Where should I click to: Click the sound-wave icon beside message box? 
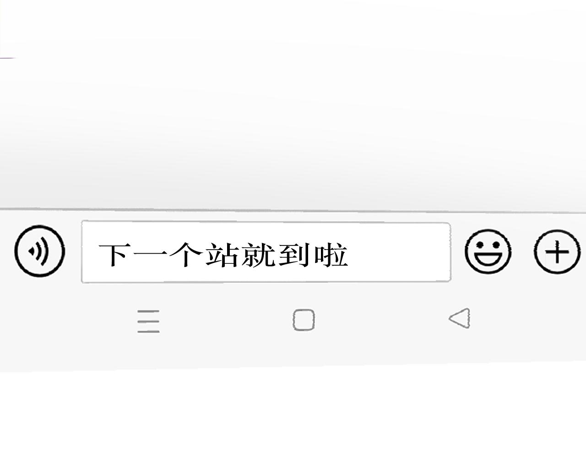[x=39, y=251]
